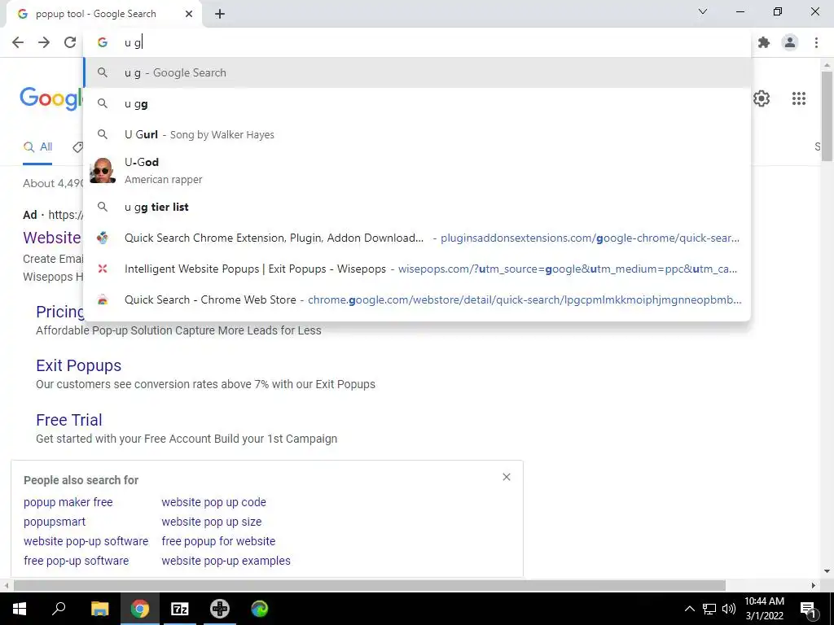Search for 'popupsmart'
The height and width of the screenshot is (625, 834).
click(x=55, y=522)
